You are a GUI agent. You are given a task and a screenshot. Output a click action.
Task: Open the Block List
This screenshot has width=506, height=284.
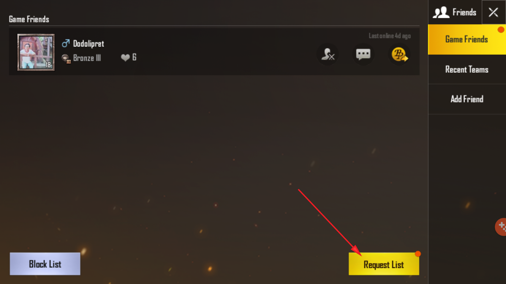45,264
